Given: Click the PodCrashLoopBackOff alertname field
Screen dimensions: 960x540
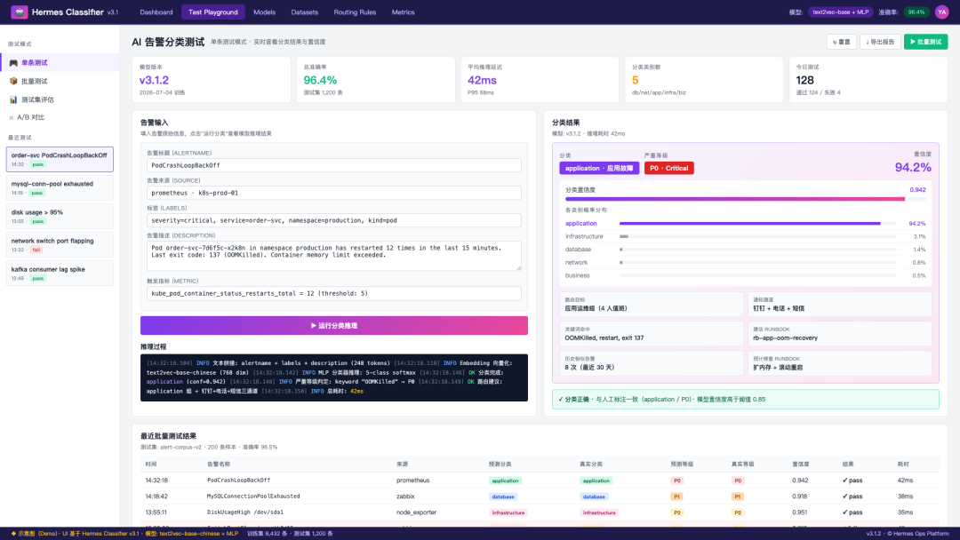Looking at the screenshot, I should click(x=333, y=165).
